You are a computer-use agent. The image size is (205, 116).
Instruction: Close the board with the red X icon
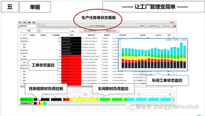tap(174, 26)
